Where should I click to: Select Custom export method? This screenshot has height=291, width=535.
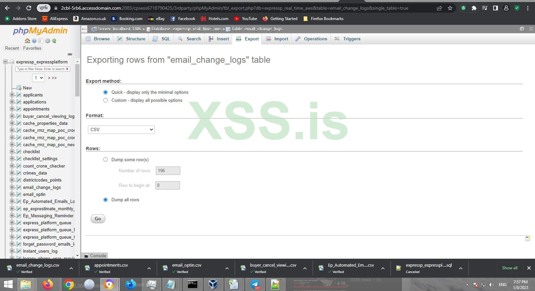click(105, 100)
